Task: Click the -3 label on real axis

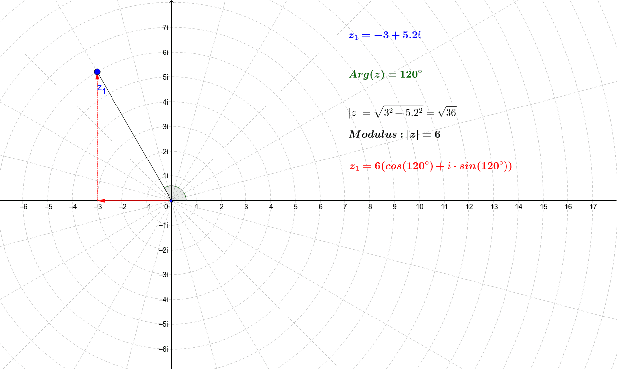Action: click(98, 207)
